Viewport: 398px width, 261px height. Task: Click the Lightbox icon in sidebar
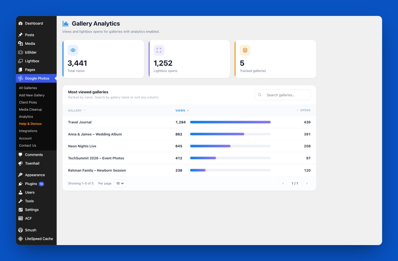[x=21, y=61]
